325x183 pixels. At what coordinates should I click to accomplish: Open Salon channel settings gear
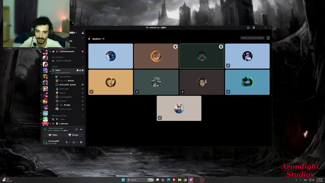pyautogui.click(x=83, y=70)
